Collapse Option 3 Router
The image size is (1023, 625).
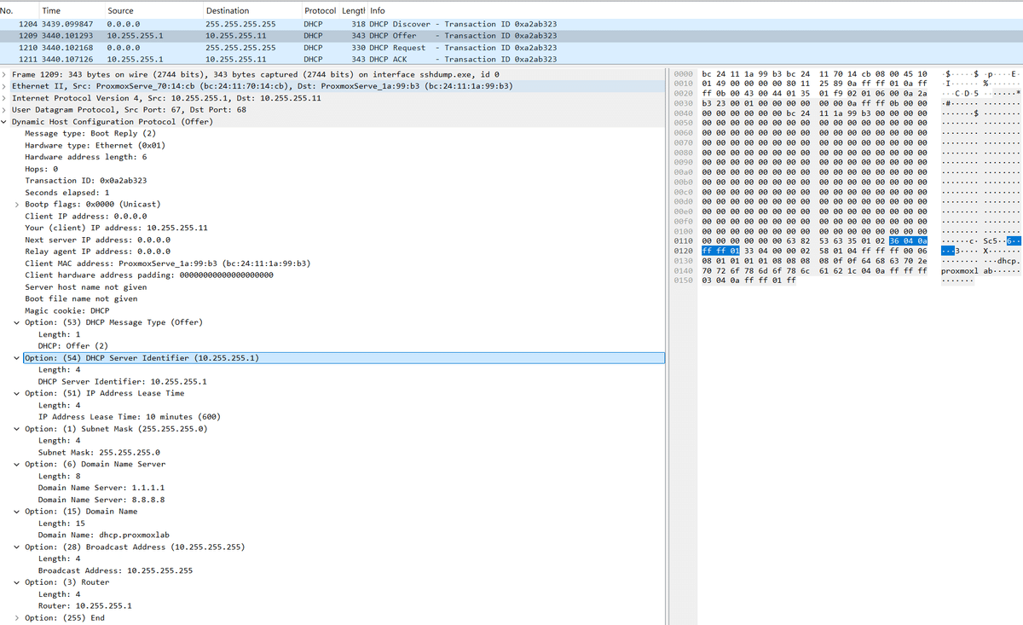[x=17, y=582]
